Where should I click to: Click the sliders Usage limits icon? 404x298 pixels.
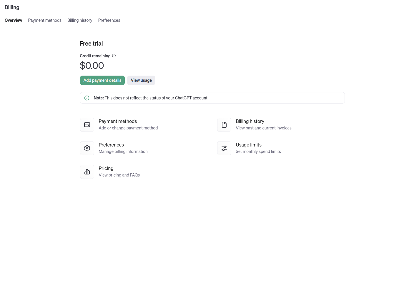pyautogui.click(x=224, y=148)
